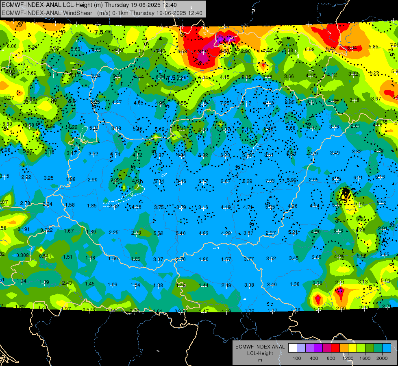The width and height of the screenshot is (398, 366).
Task: Click the wind shear value 2.73
Action: click(x=136, y=233)
